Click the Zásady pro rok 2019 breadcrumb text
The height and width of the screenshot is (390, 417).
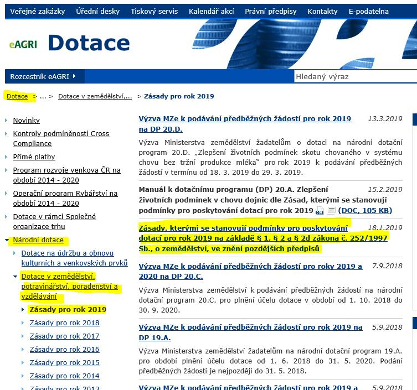coord(179,96)
